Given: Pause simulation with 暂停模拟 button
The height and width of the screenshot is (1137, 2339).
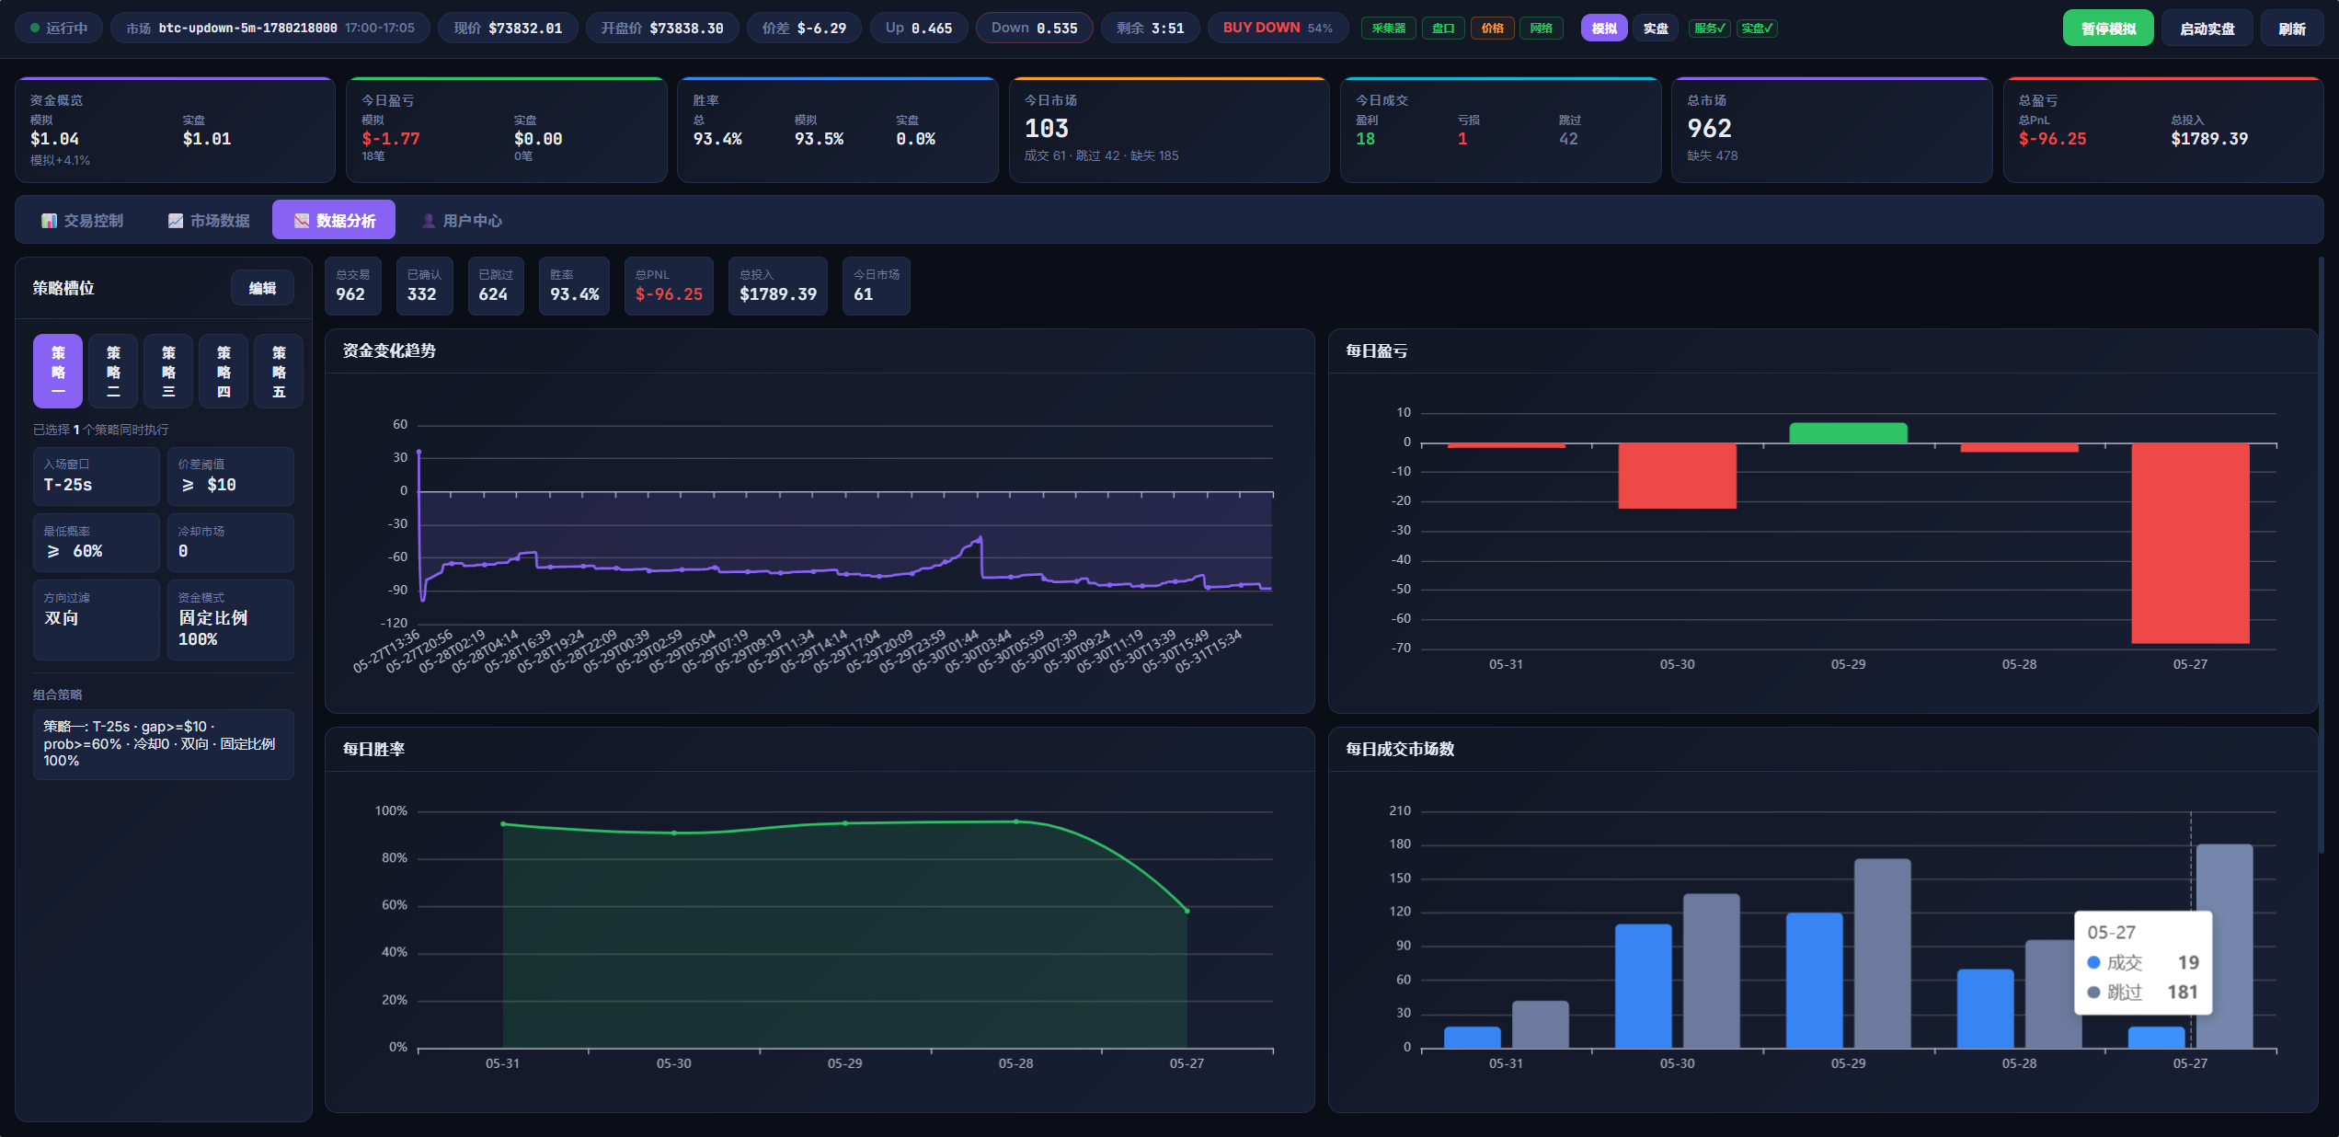Looking at the screenshot, I should (x=2108, y=29).
